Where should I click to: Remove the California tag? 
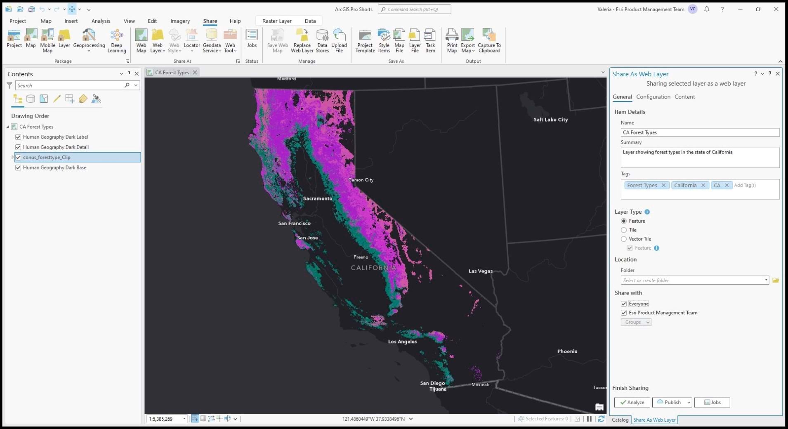(x=703, y=185)
